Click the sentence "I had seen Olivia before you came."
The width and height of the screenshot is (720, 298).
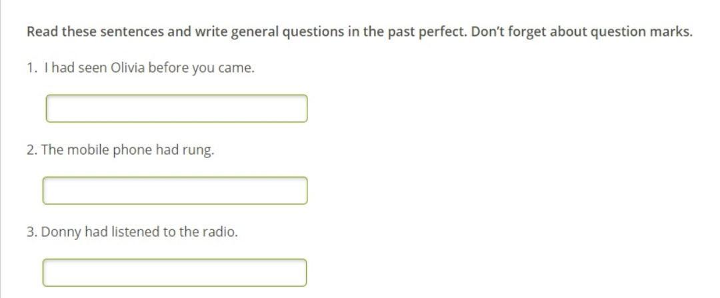click(x=149, y=69)
